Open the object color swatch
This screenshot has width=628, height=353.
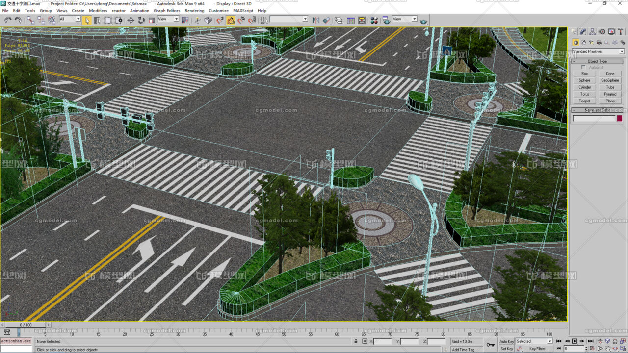pyautogui.click(x=619, y=119)
